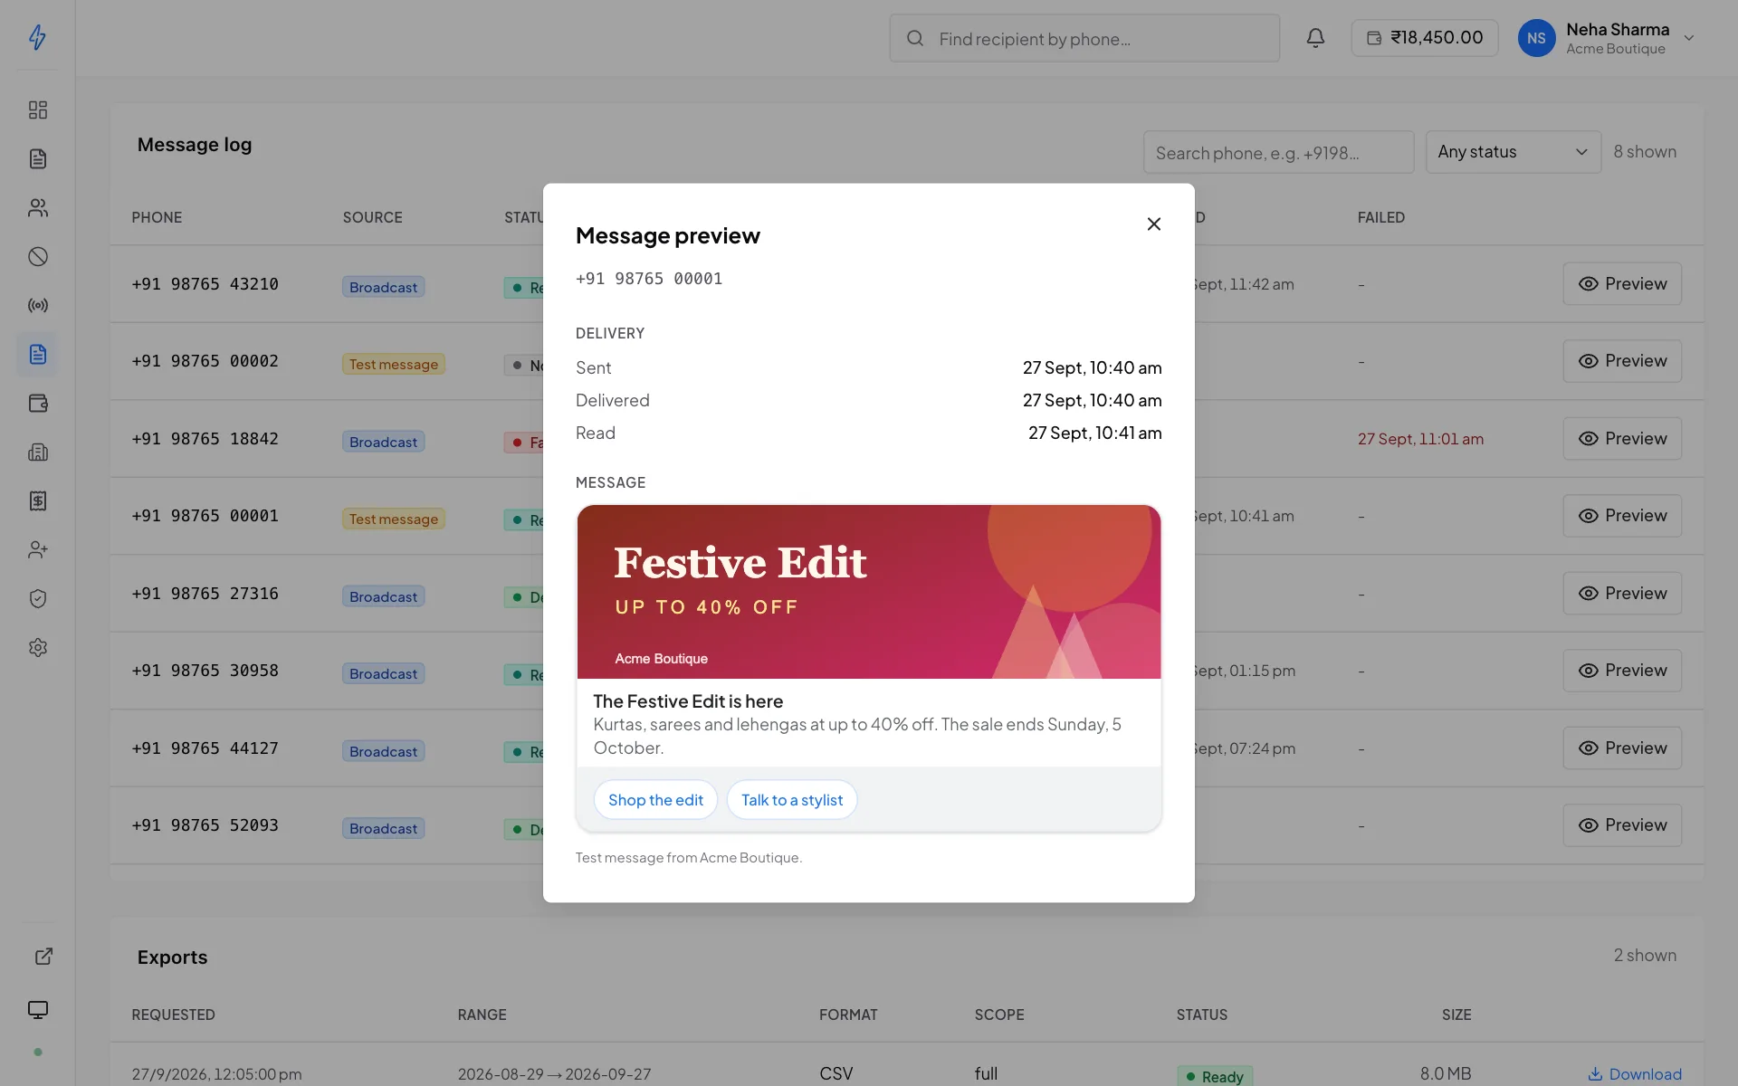
Task: Select phone number +91 98765 27316
Action: coord(205,594)
